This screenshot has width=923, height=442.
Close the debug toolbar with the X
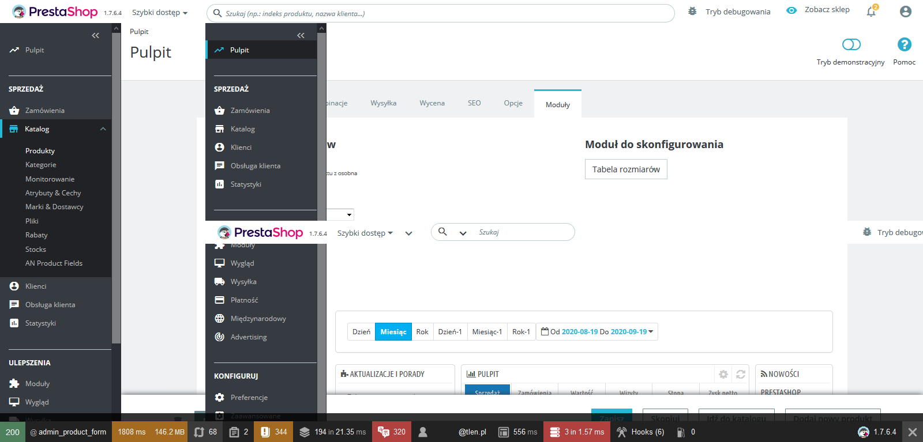pyautogui.click(x=912, y=432)
